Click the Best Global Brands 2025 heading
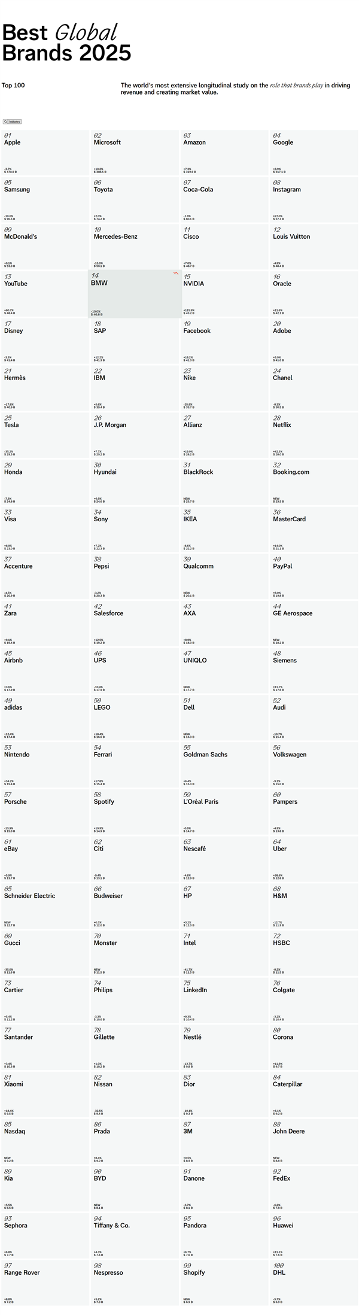 click(66, 43)
